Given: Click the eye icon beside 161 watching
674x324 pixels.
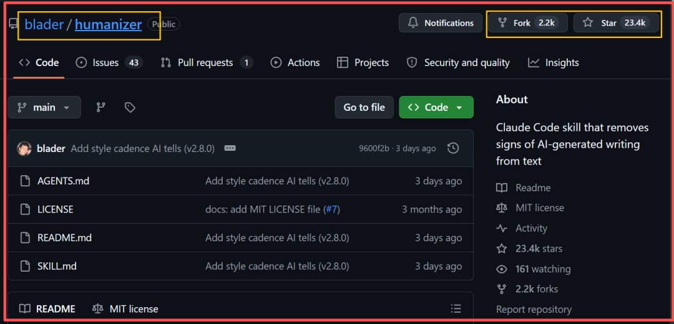Looking at the screenshot, I should (x=502, y=269).
